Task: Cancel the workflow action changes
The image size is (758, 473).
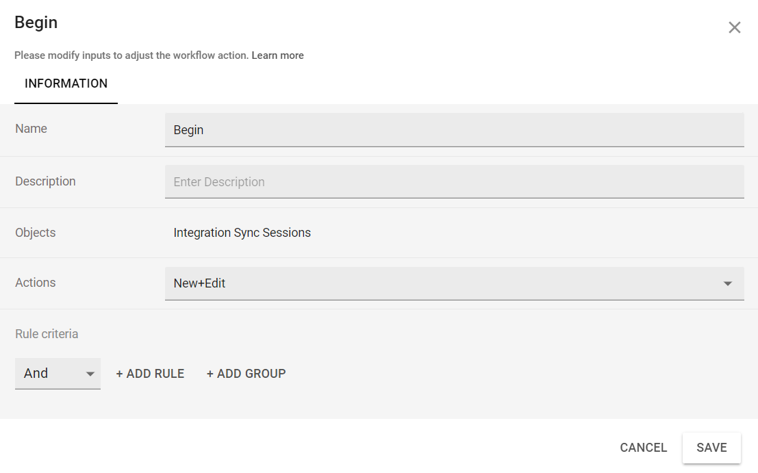Action: (643, 448)
